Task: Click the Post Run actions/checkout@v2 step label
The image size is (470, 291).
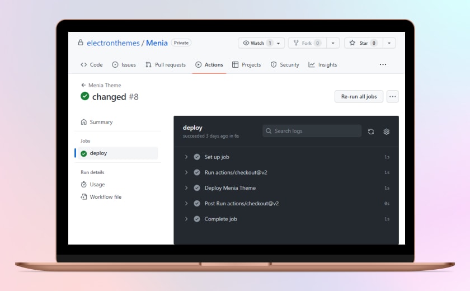Action: point(242,204)
